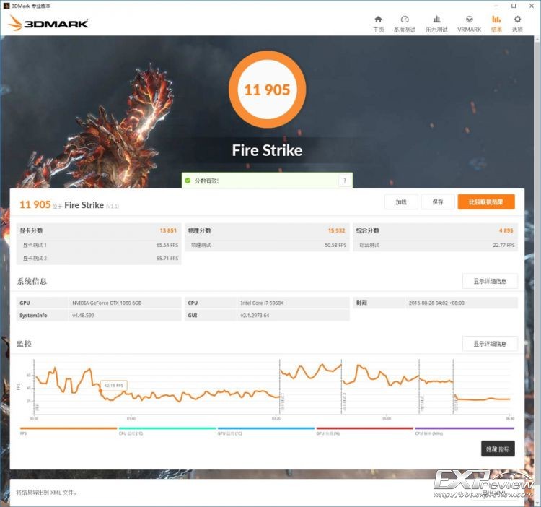Image resolution: width=541 pixels, height=507 pixels.
Task: Click the 3DMARK logo in the header
Action: 48,24
